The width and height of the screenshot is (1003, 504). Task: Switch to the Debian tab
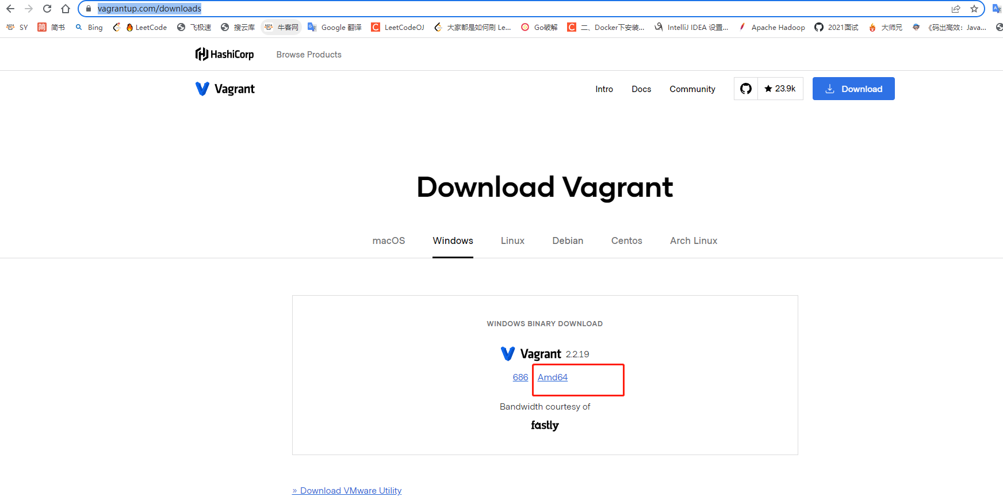[x=568, y=240]
